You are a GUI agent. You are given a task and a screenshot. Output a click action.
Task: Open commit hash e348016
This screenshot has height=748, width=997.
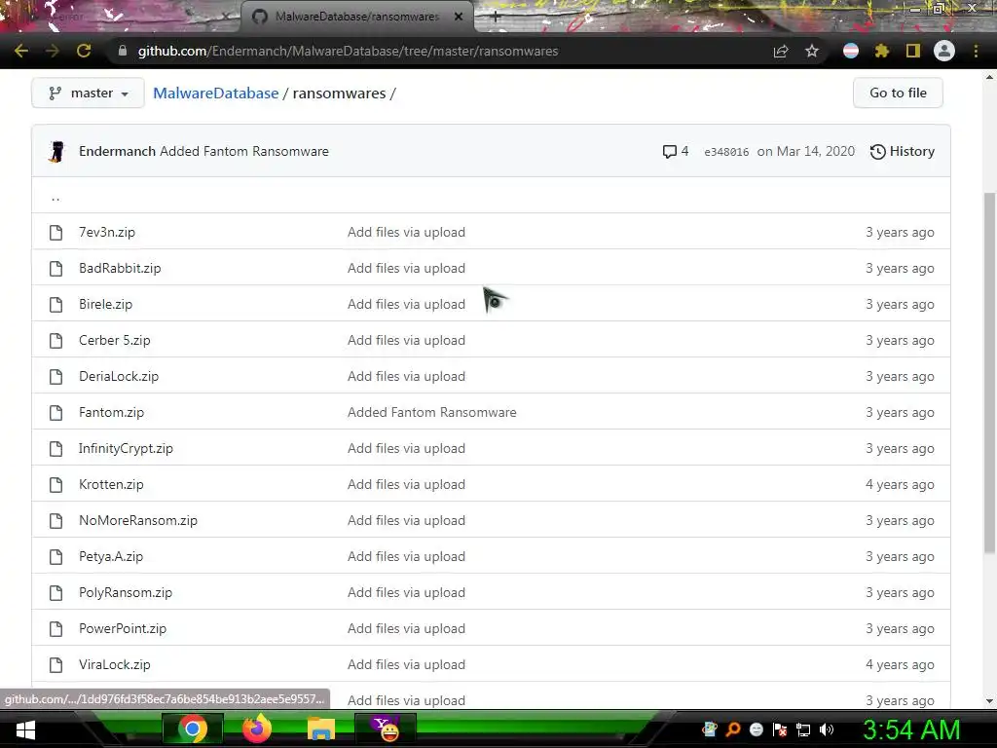(726, 152)
